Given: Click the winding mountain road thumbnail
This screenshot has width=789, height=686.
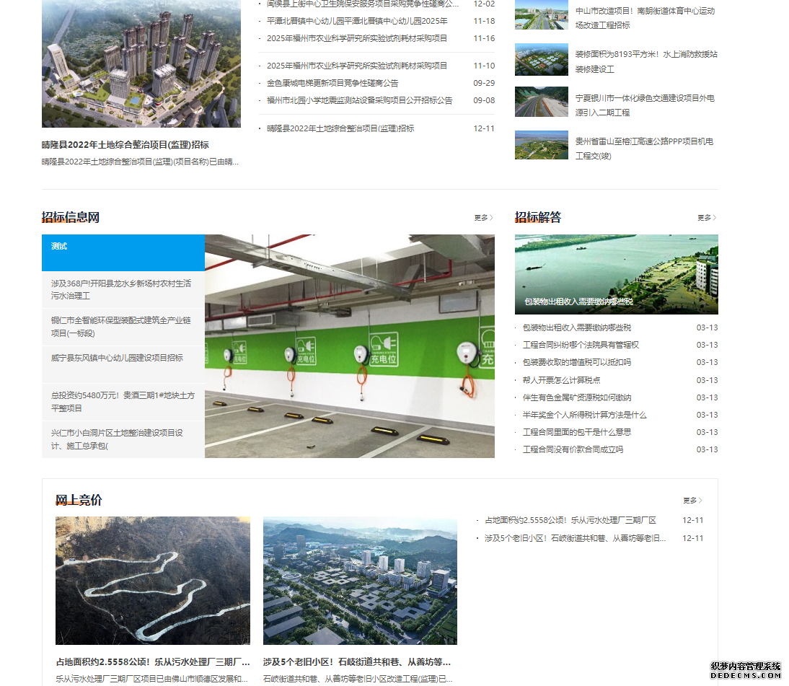Looking at the screenshot, I should coord(153,580).
